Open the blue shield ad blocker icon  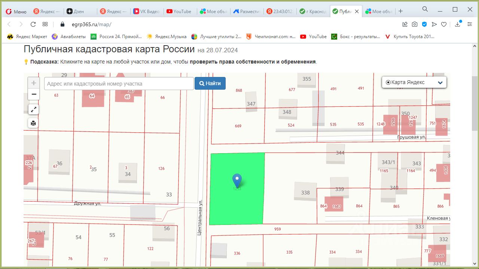pos(424,24)
